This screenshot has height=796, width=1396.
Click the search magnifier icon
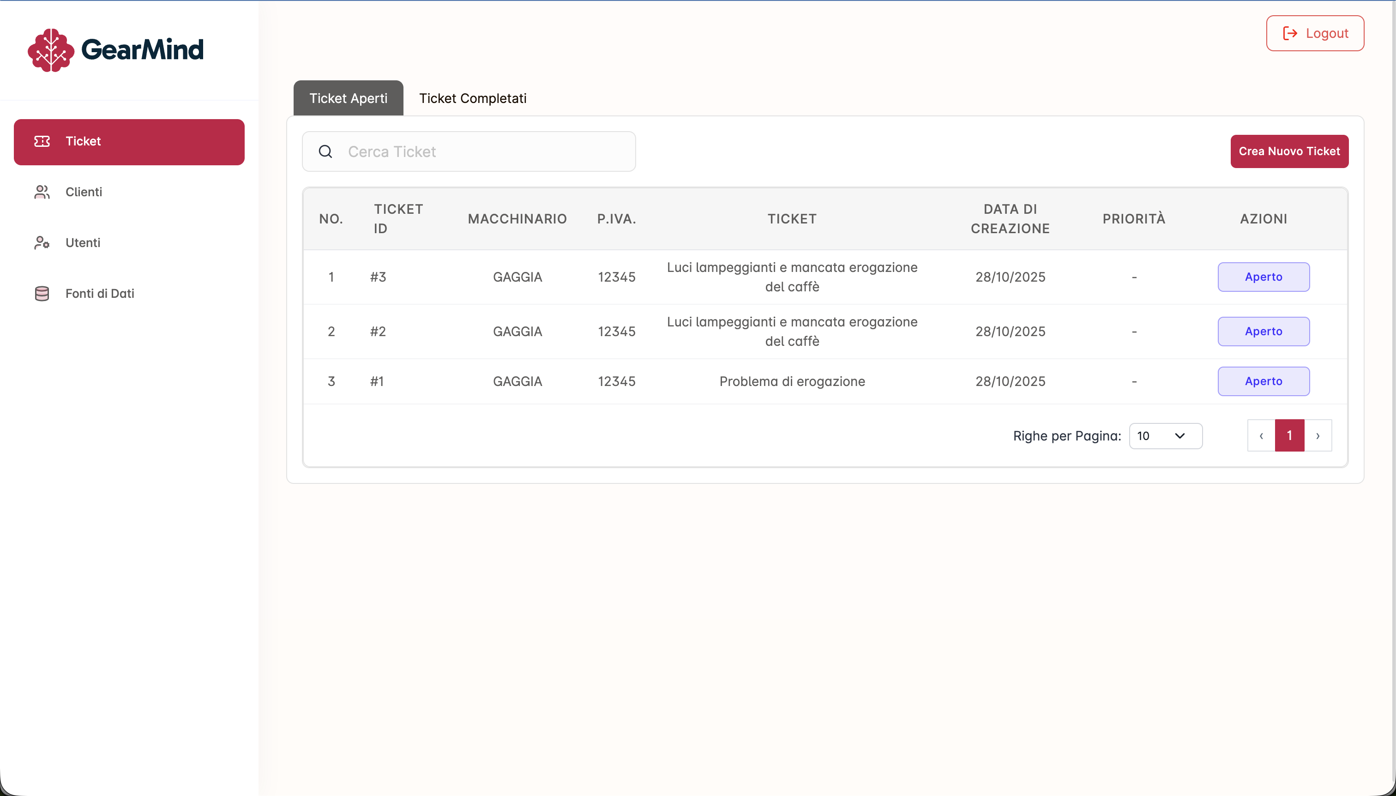[x=325, y=151]
